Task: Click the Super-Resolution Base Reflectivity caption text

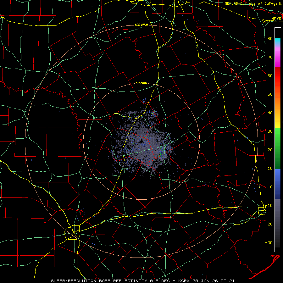Action: tap(99, 281)
